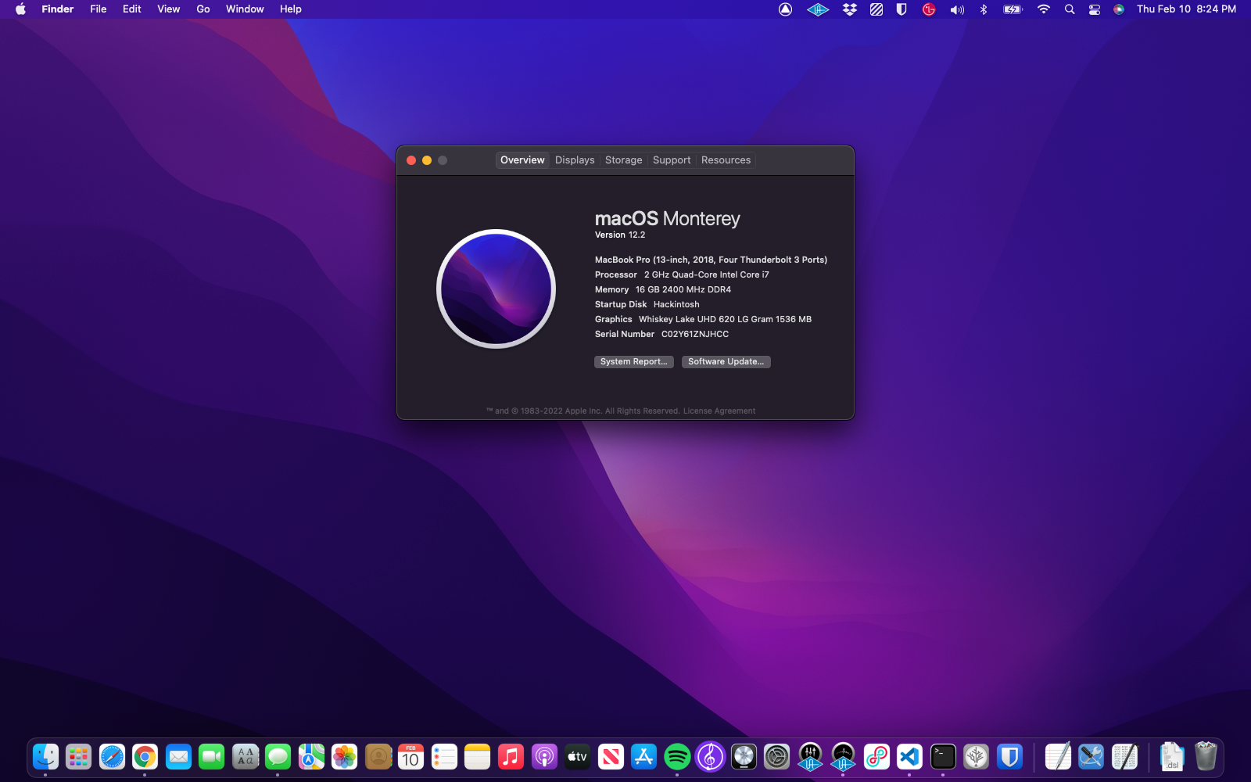Open Finder from the Dock
The width and height of the screenshot is (1251, 782).
click(45, 756)
